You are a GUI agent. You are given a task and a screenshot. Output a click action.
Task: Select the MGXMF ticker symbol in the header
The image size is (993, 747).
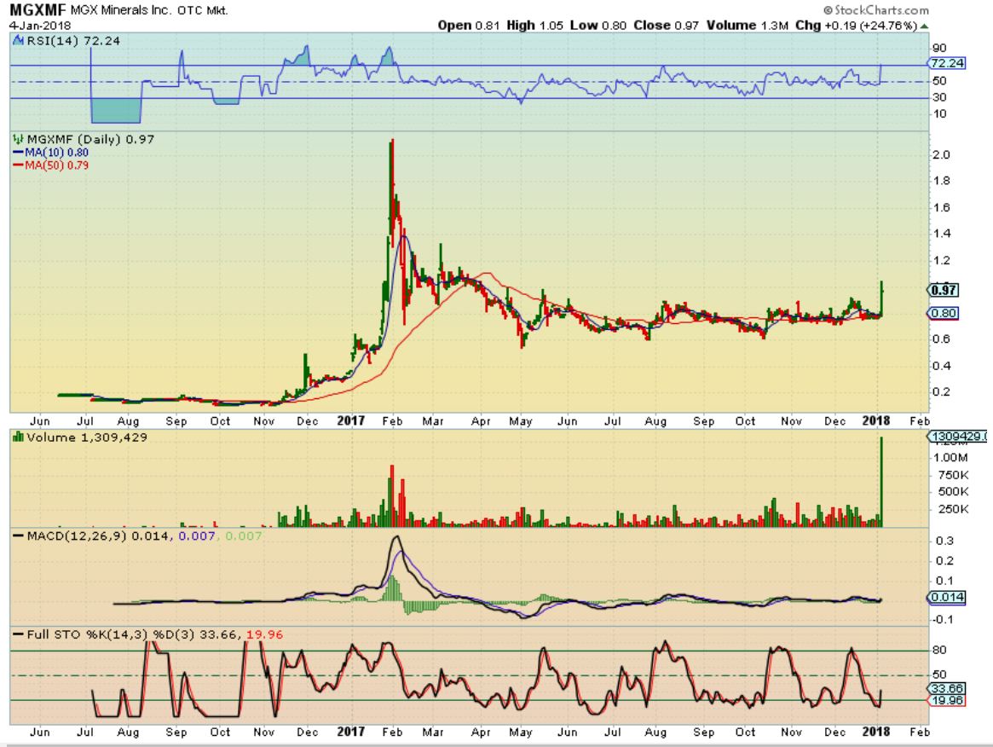tap(38, 11)
